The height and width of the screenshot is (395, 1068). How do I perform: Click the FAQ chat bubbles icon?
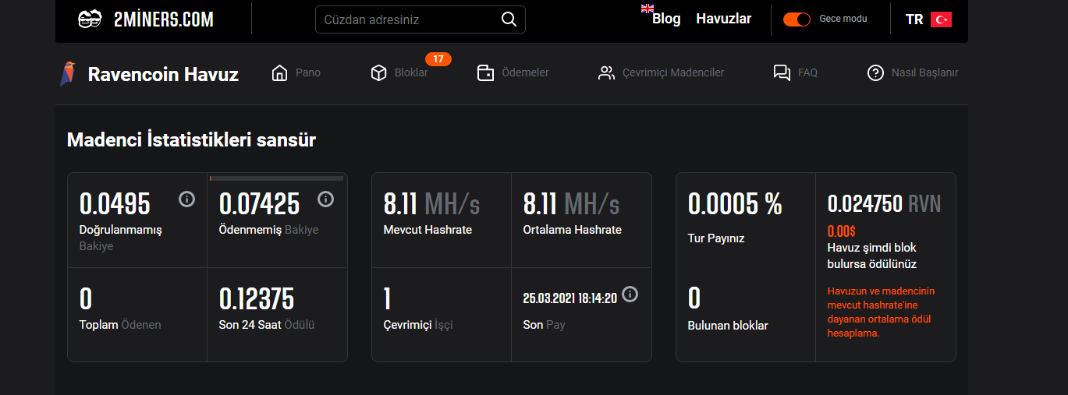(x=782, y=73)
